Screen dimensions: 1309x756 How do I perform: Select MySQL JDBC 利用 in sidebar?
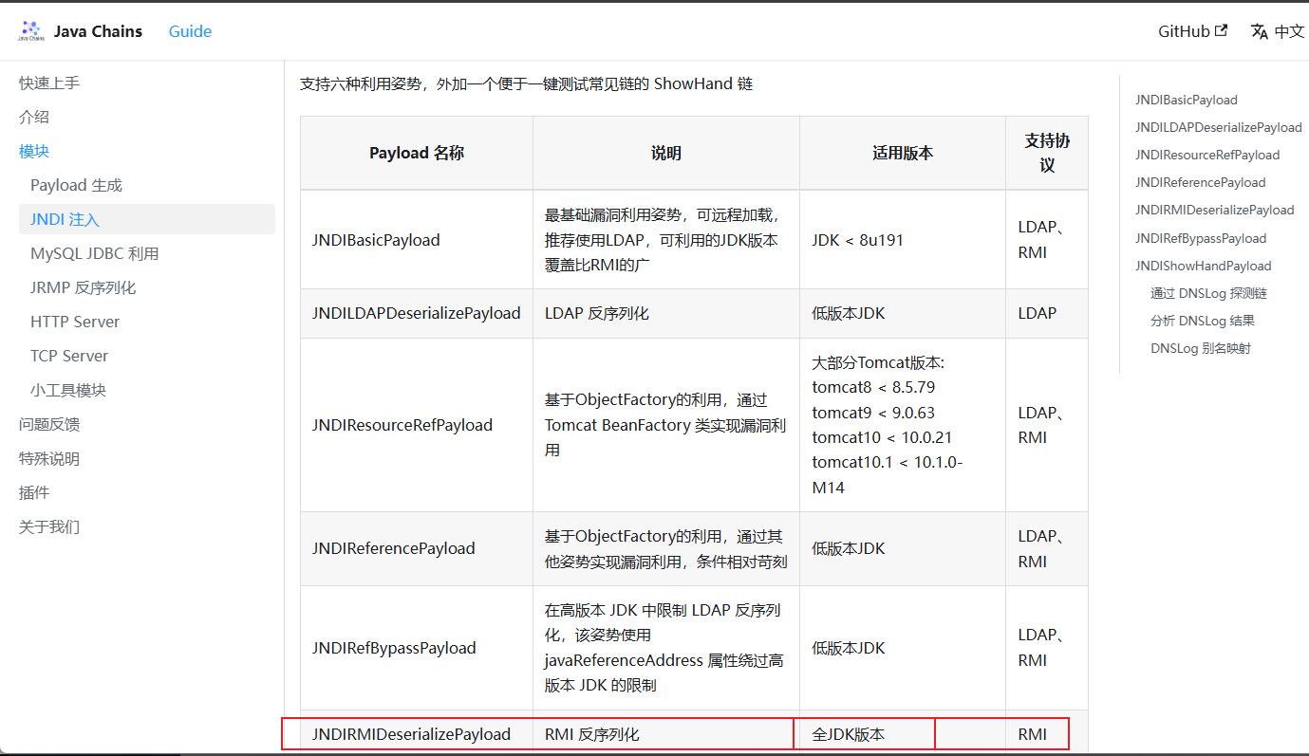(x=95, y=254)
